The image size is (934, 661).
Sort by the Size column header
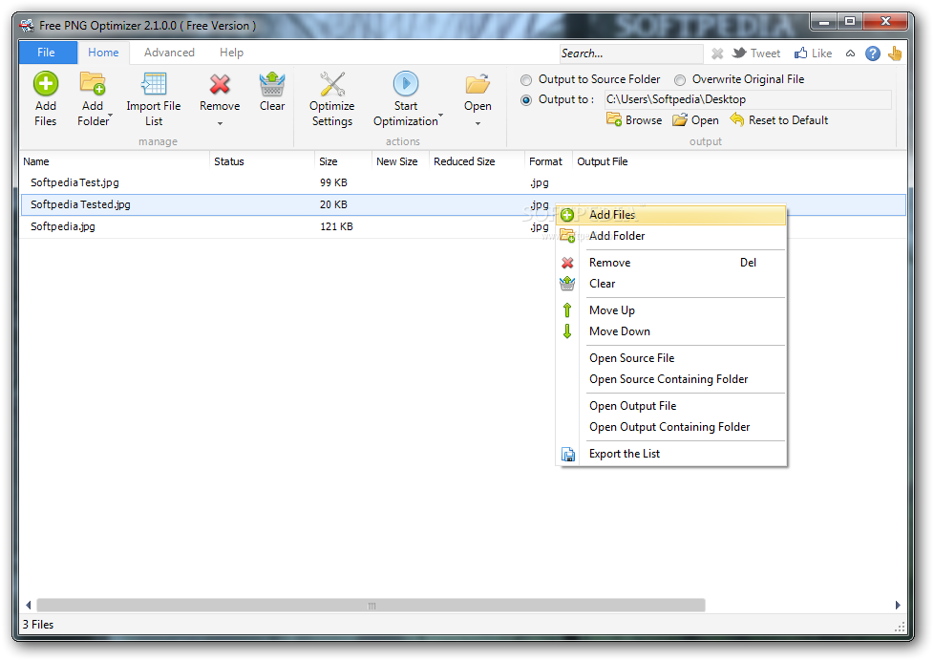pyautogui.click(x=343, y=161)
